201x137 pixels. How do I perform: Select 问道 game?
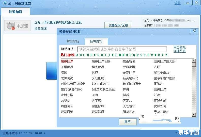pos(126,95)
